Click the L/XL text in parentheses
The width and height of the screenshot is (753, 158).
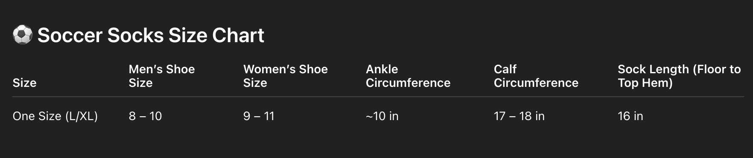pyautogui.click(x=82, y=116)
